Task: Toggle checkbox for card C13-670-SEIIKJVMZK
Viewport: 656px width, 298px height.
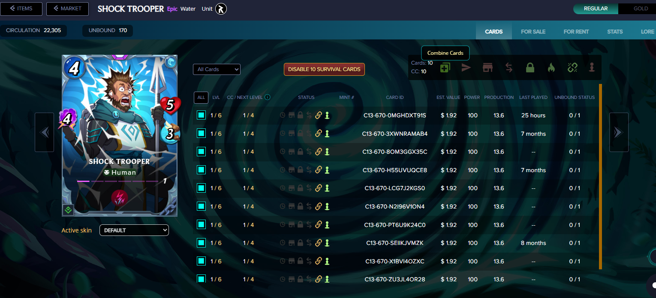Action: tap(202, 243)
